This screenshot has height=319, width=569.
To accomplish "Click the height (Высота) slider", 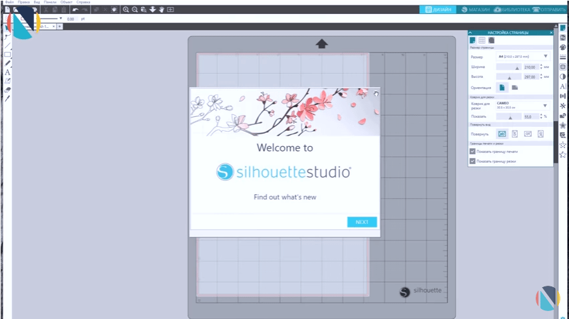I will click(508, 77).
